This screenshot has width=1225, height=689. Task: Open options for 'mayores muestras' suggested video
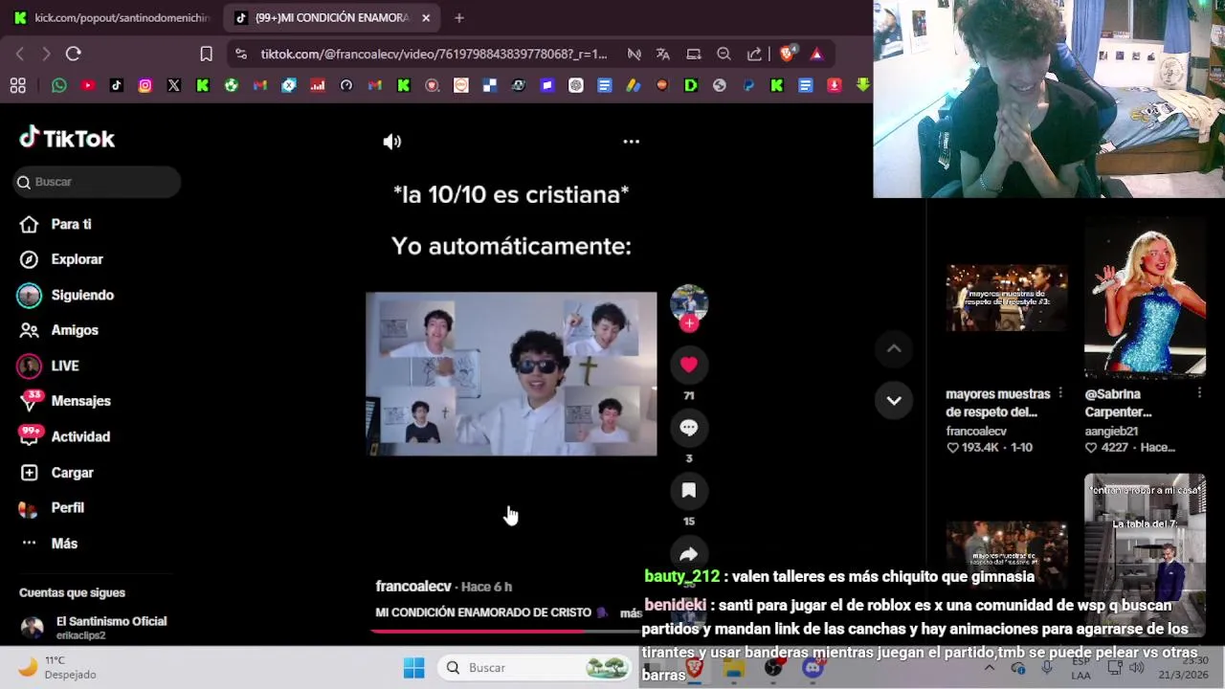tap(1060, 393)
